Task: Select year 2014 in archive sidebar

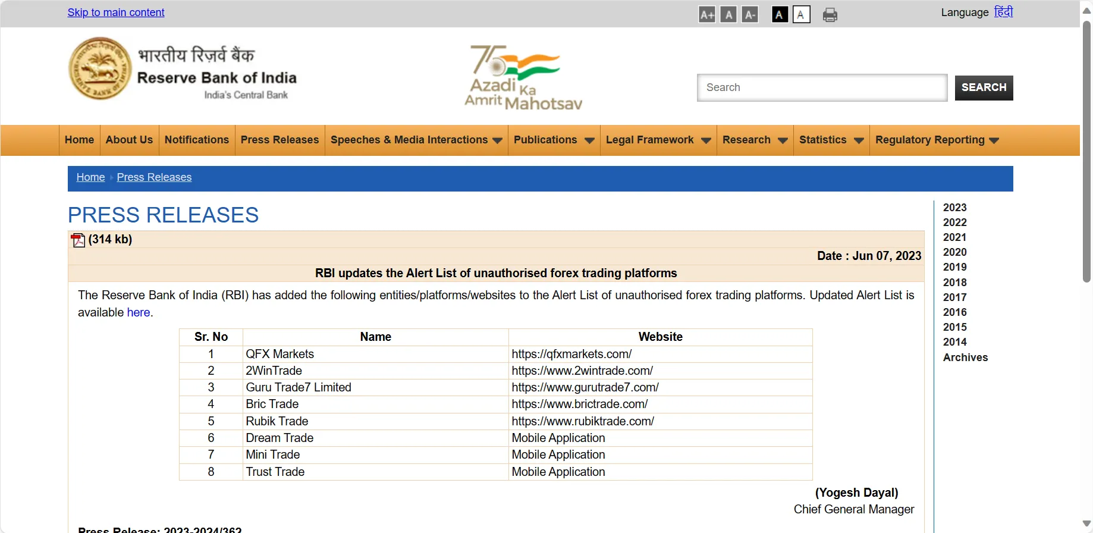Action: click(x=954, y=342)
